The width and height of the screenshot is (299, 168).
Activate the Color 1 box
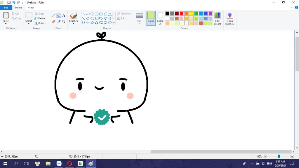(x=151, y=18)
